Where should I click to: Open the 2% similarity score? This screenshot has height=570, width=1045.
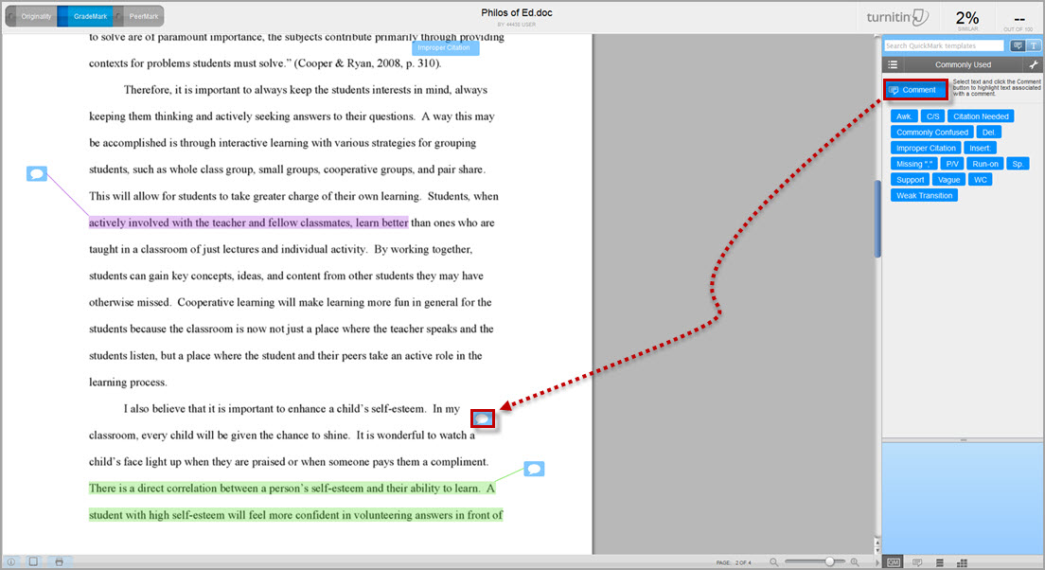967,19
